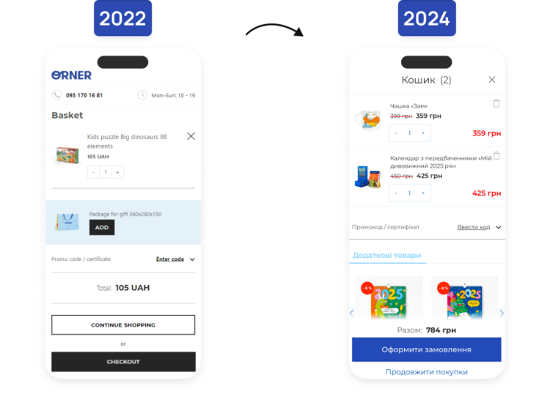This screenshot has width=550, height=397.
Task: Increase Kids puzzle quantity with plus
Action: coord(117,172)
